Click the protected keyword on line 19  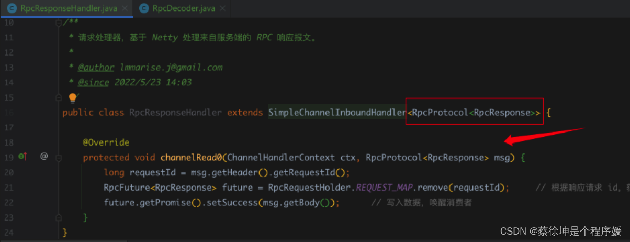point(106,157)
